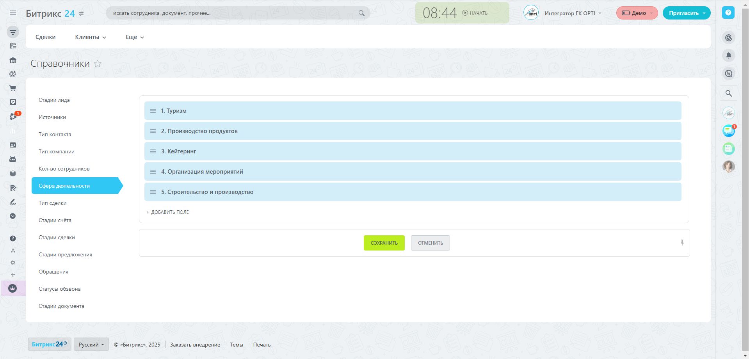Click the green Сохранить button
This screenshot has height=359, width=749.
(384, 243)
